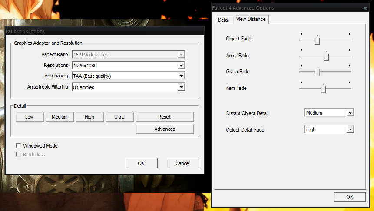Click OK in Advanced Options window
Screen dimensions: 374x211
click(350, 197)
